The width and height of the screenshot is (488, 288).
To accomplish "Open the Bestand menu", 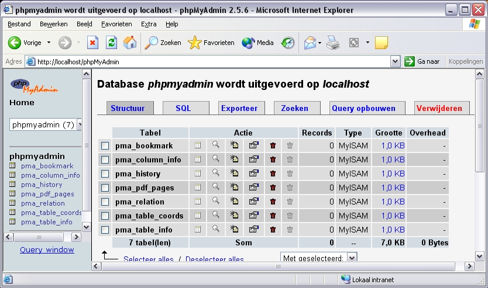I will pyautogui.click(x=19, y=24).
